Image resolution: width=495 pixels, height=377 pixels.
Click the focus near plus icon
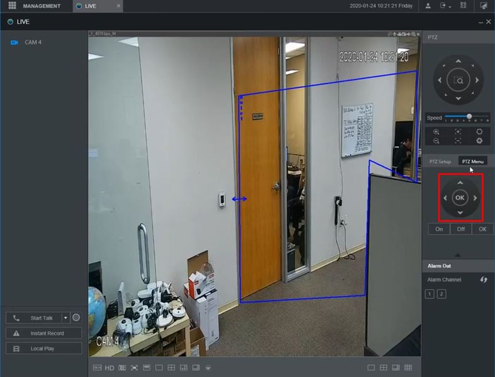(458, 132)
